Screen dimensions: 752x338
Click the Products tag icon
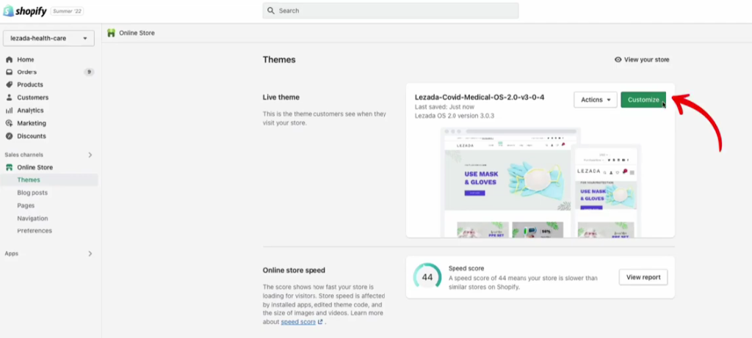point(9,84)
